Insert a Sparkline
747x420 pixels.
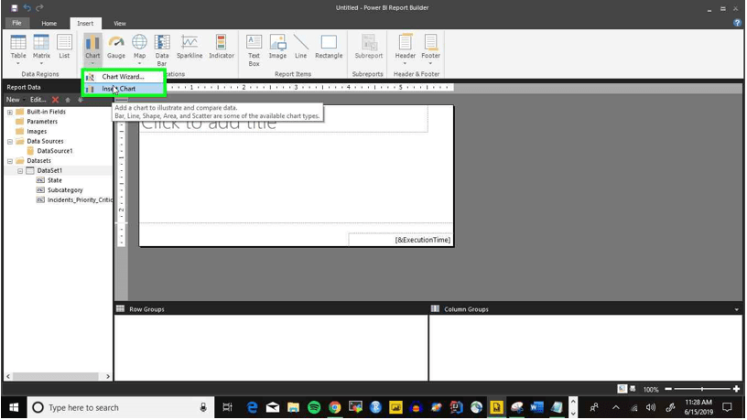click(x=189, y=47)
